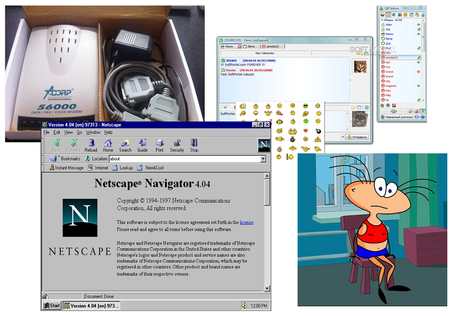This screenshot has width=451, height=316.
Task: Open the File menu in Netscape
Action: 46,133
